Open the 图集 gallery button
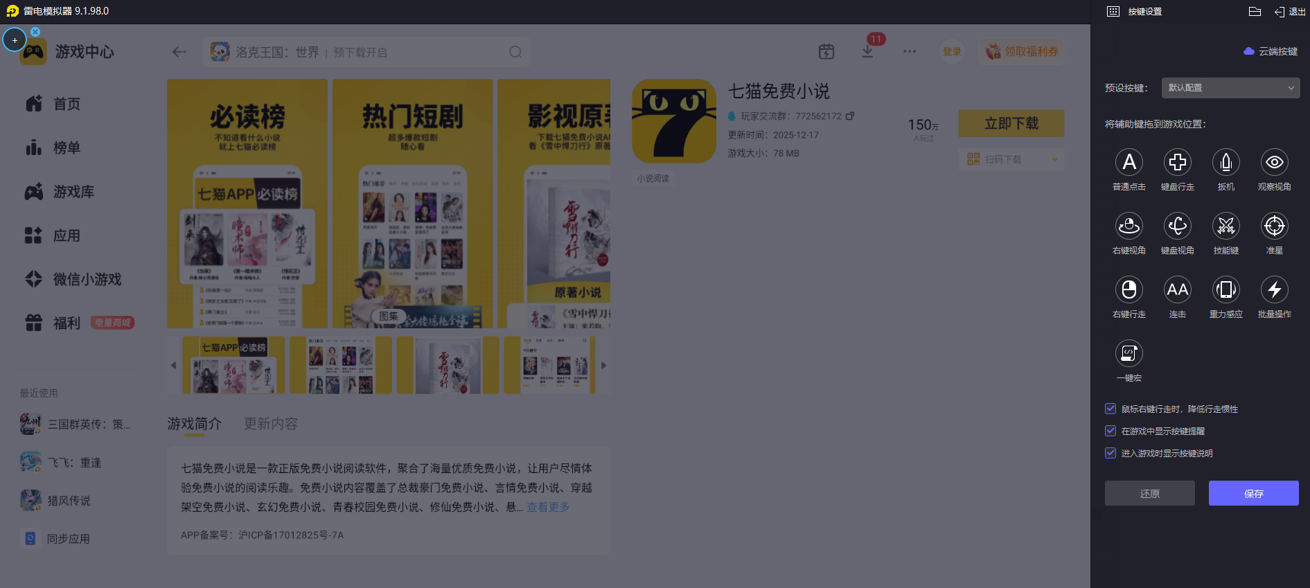Image resolution: width=1310 pixels, height=588 pixels. [x=389, y=316]
